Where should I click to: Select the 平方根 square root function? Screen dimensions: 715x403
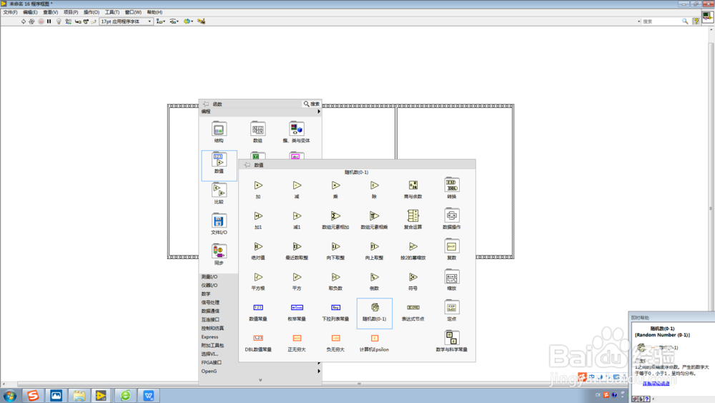258,277
